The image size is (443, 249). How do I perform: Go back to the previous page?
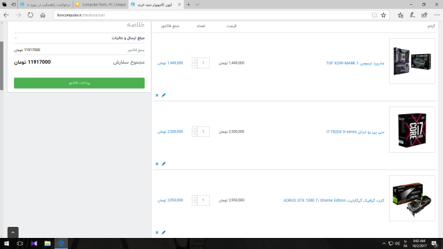(x=6, y=15)
